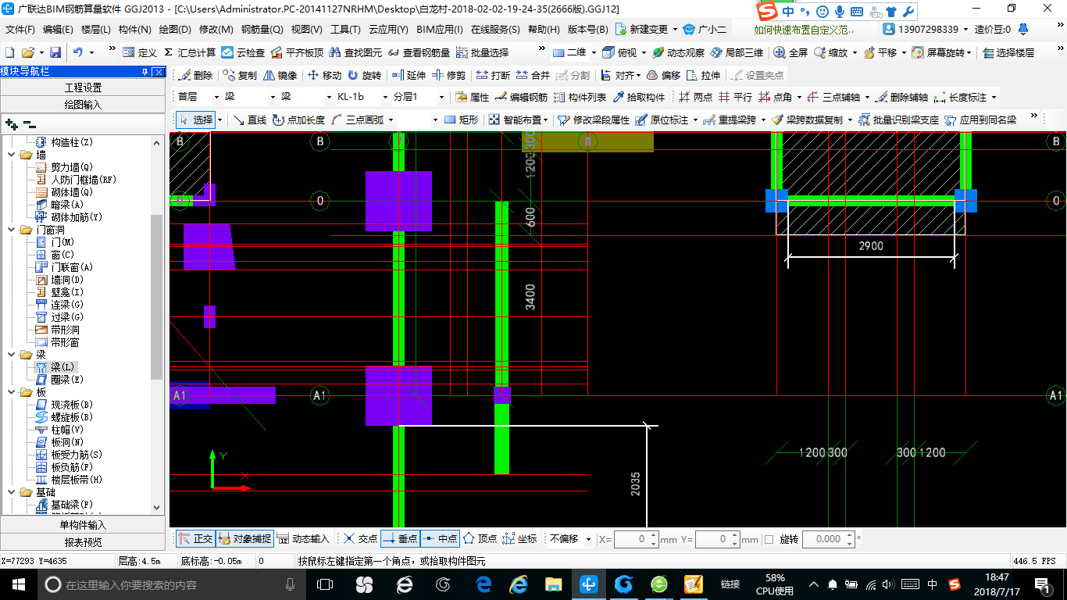Click the 报表预览 panel button
This screenshot has width=1067, height=600.
[x=83, y=542]
